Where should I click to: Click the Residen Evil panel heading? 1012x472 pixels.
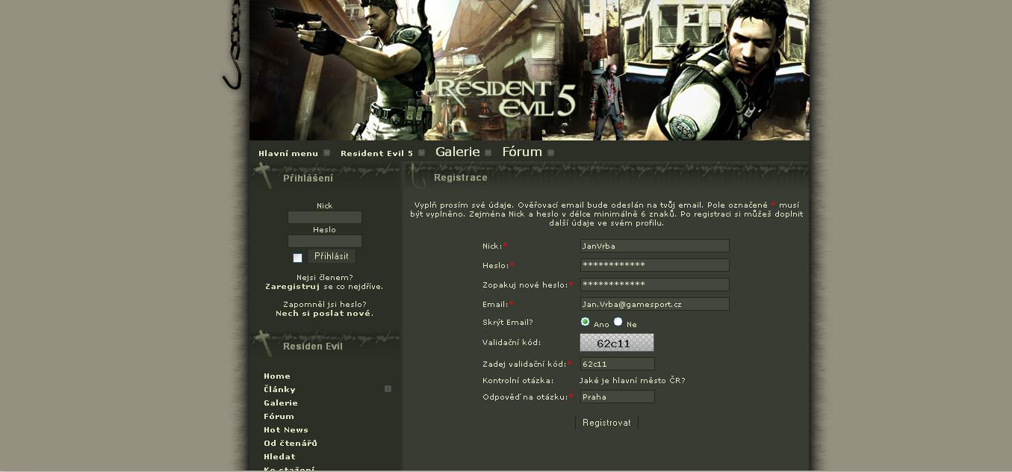tap(313, 347)
